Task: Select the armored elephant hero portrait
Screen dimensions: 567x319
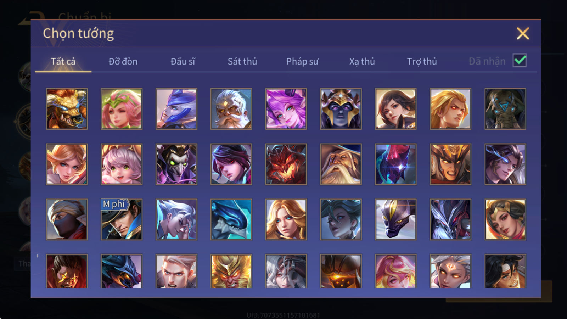Action: [x=505, y=109]
